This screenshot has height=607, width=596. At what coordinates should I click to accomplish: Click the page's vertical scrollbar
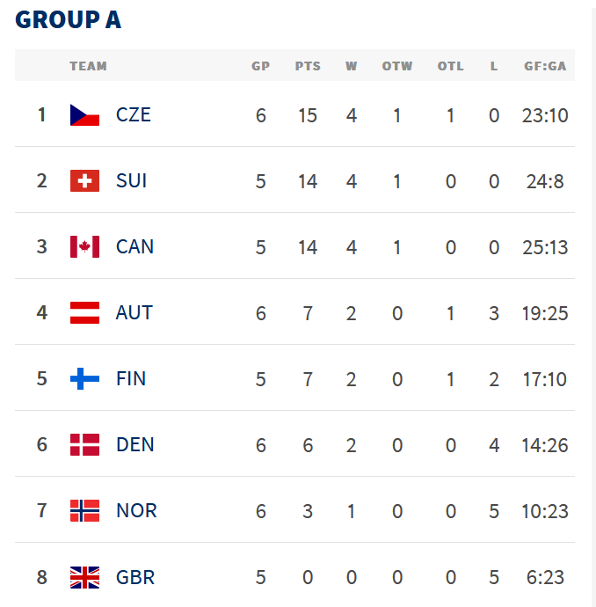click(592, 303)
